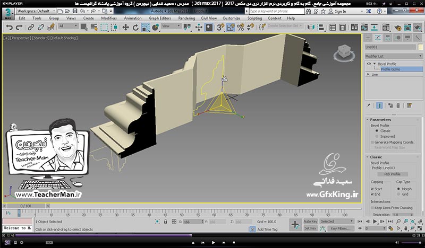
Task: Select the Morph cap type
Action: pyautogui.click(x=398, y=189)
